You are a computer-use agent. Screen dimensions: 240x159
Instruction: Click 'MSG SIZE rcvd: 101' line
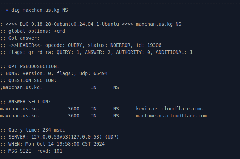click(x=35, y=151)
